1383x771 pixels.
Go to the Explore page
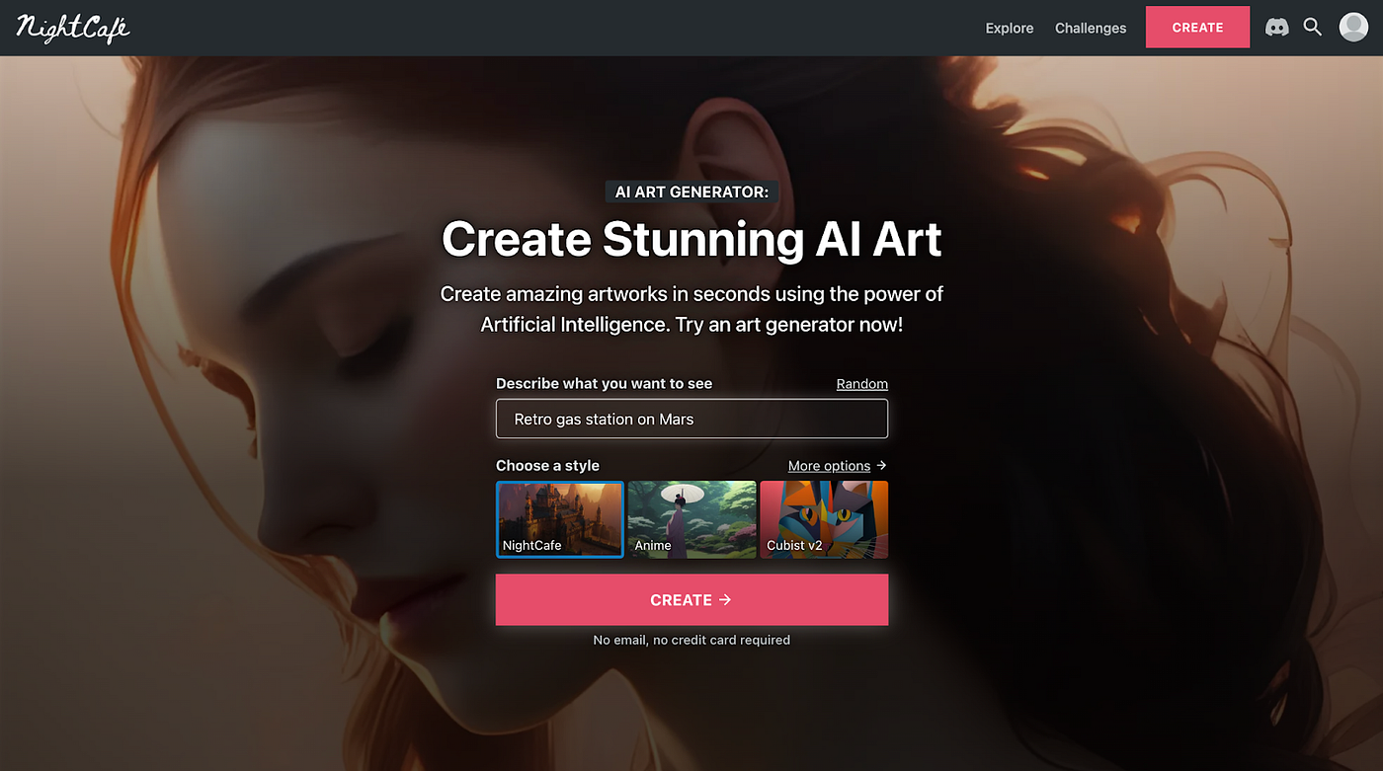(x=1010, y=28)
